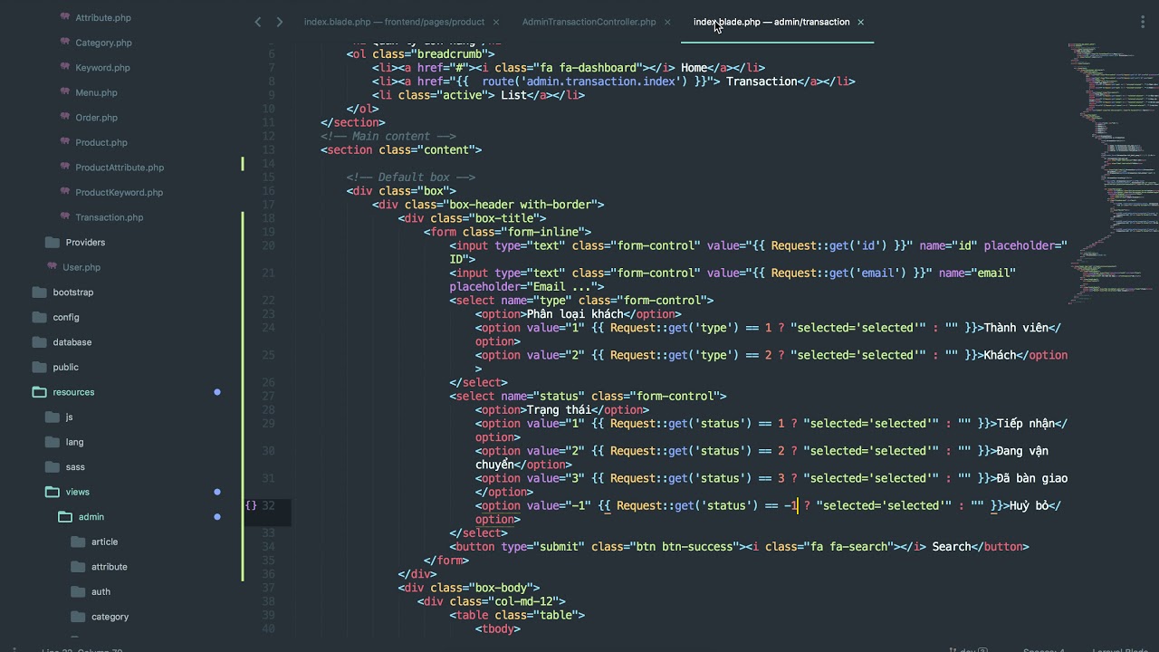This screenshot has height=652, width=1159.
Task: Go back with the left arrow beside tabs
Action: (x=258, y=22)
